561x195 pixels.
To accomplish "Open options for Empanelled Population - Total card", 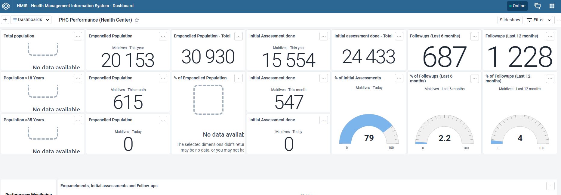I will (239, 36).
